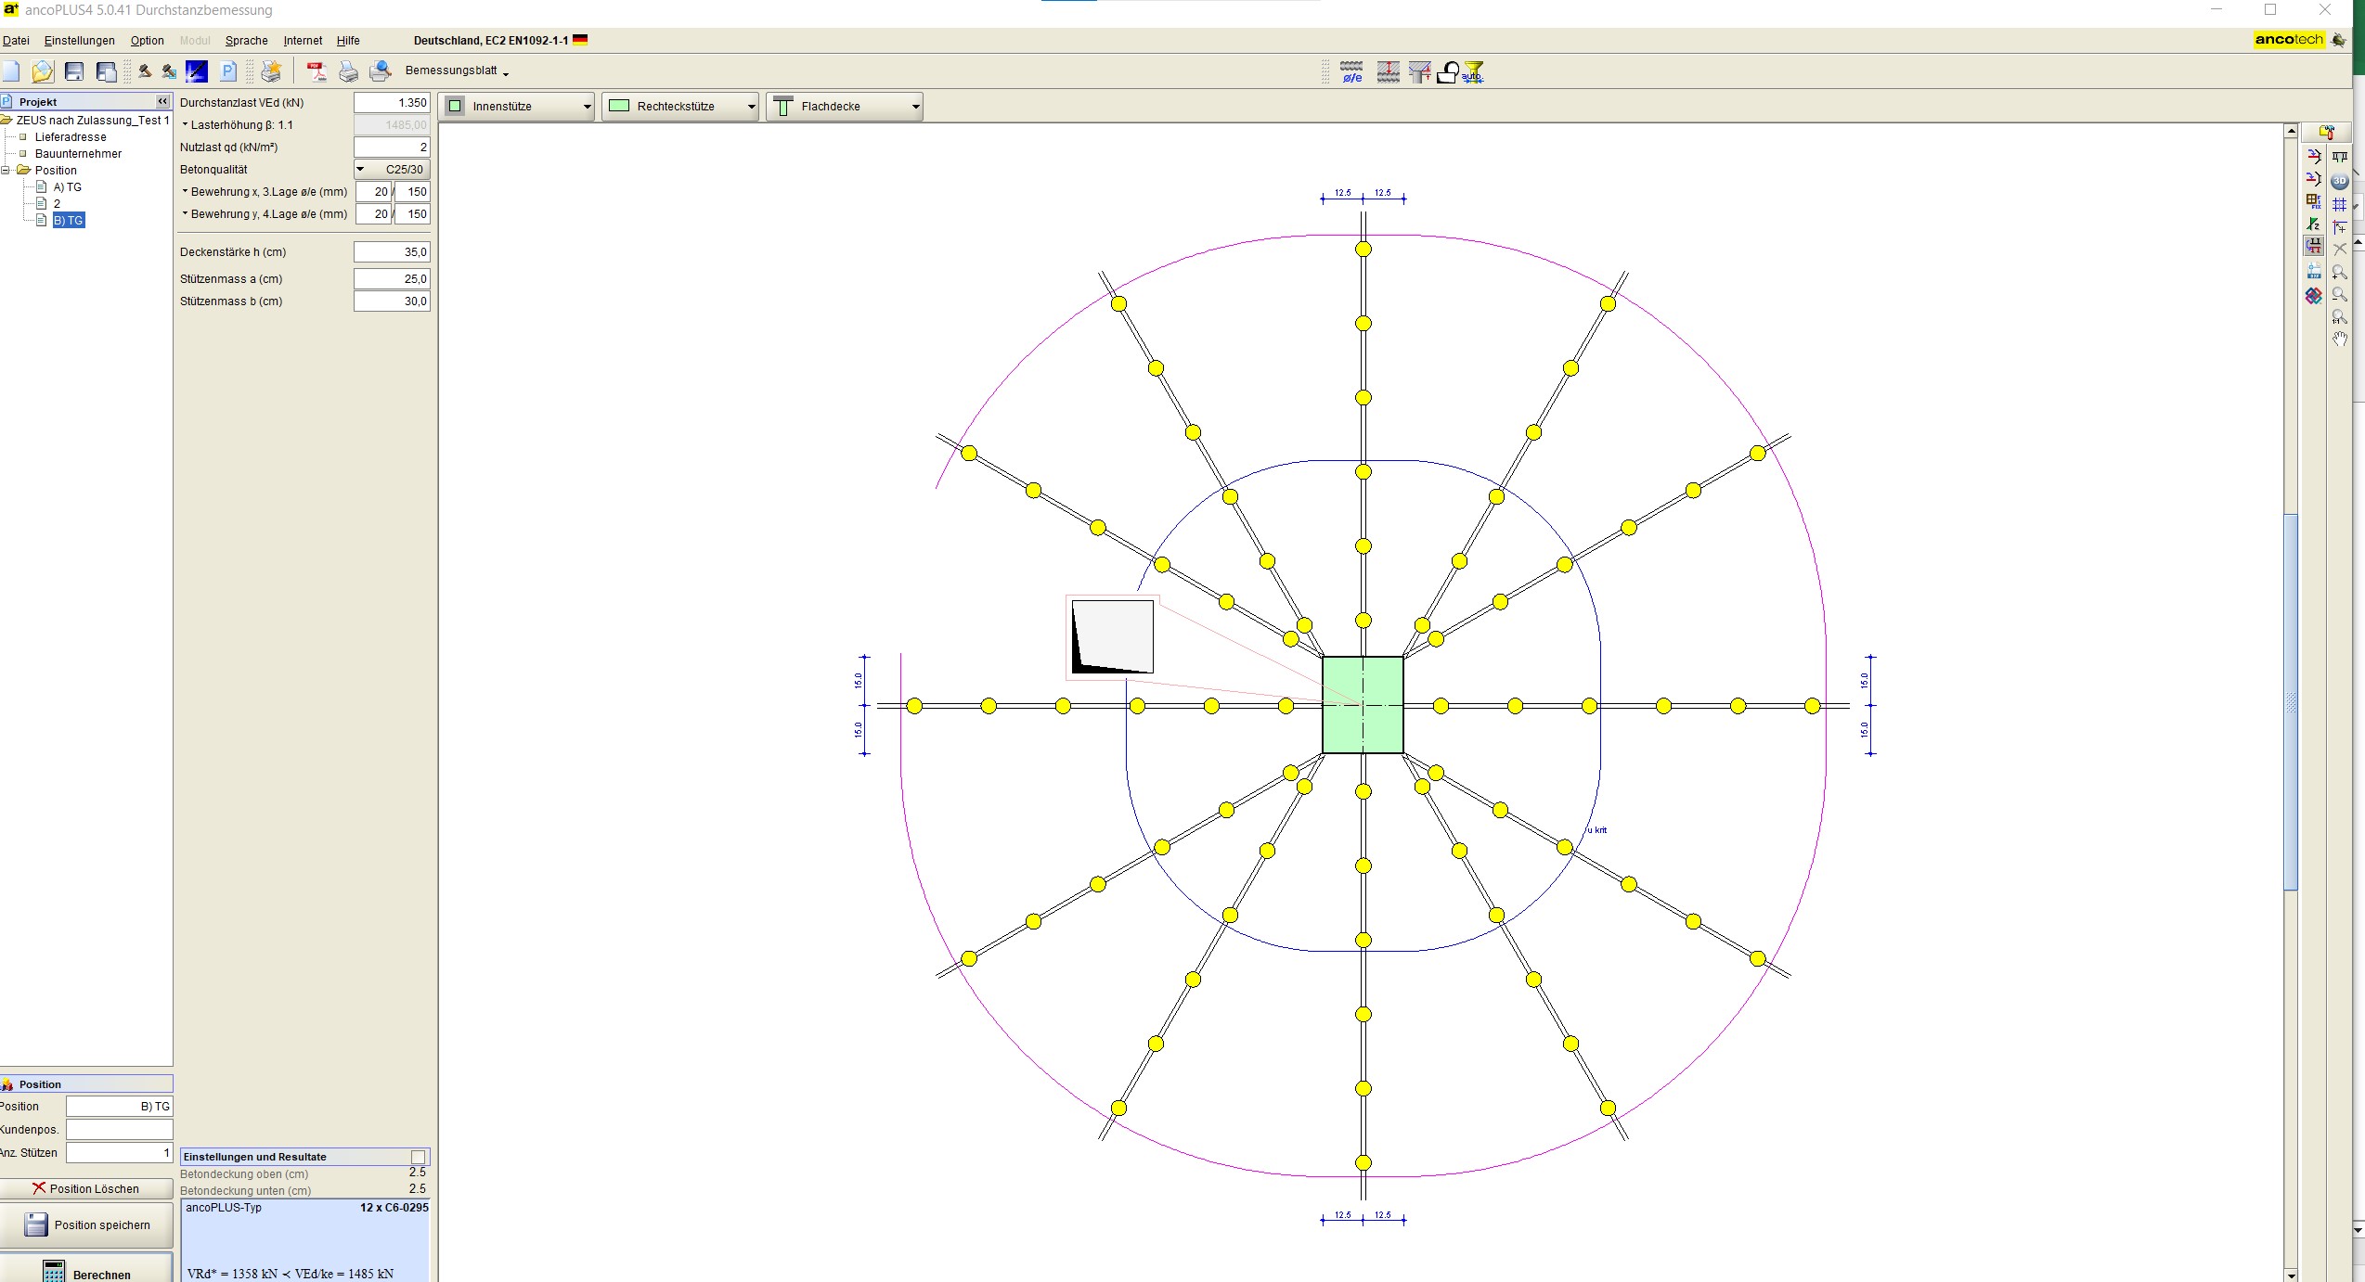Click the save floppy disk icon
Viewport: 2365px width, 1282px height.
coord(74,71)
